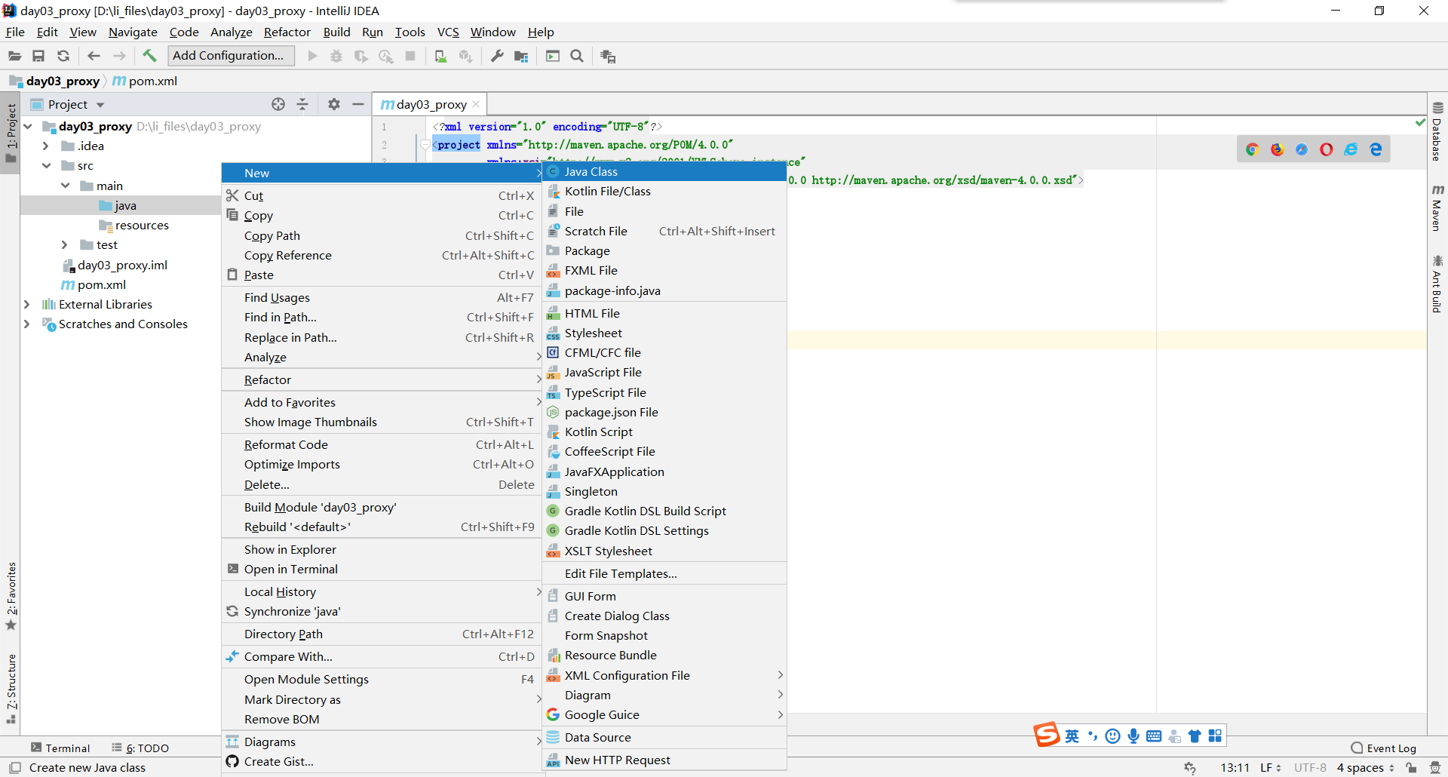Open the Database tool window
The width and height of the screenshot is (1448, 777).
pos(1437,132)
